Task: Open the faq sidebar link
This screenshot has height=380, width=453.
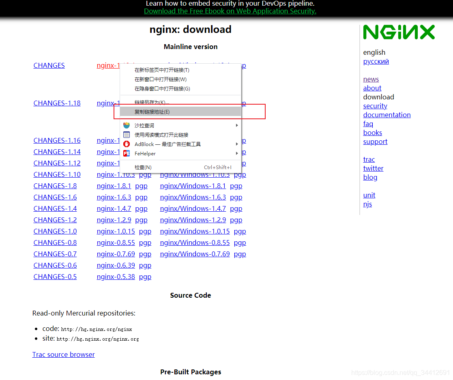Action: point(368,124)
